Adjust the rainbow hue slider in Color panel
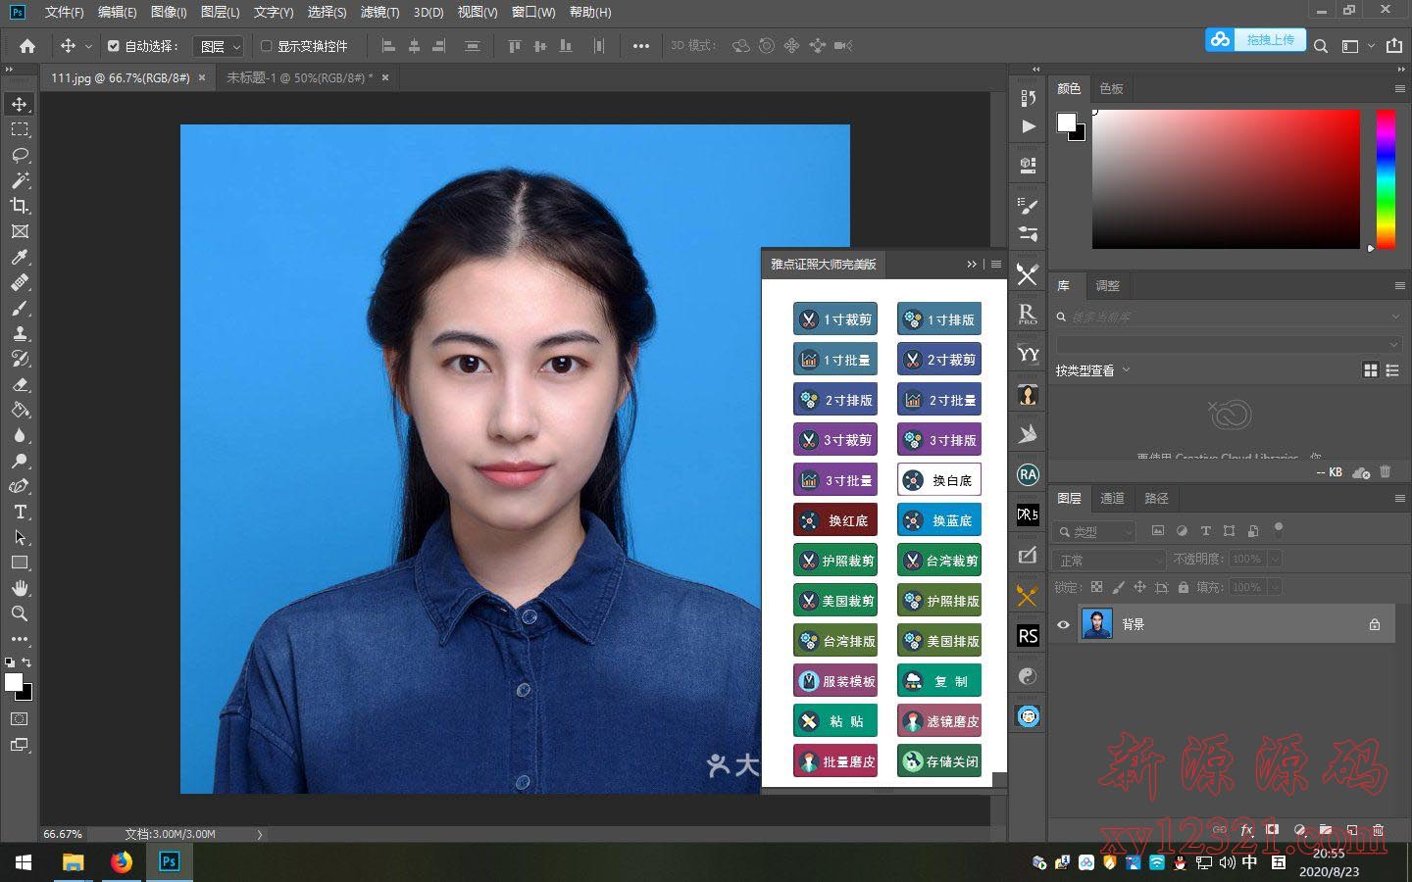This screenshot has width=1412, height=882. [x=1386, y=178]
